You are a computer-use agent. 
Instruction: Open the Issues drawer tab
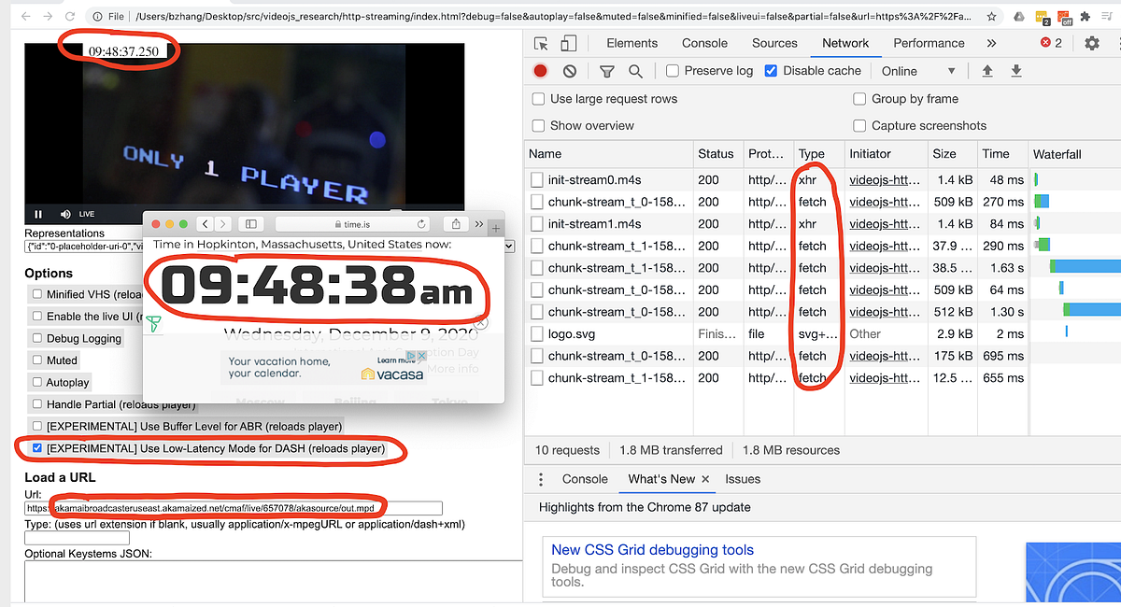click(x=743, y=478)
